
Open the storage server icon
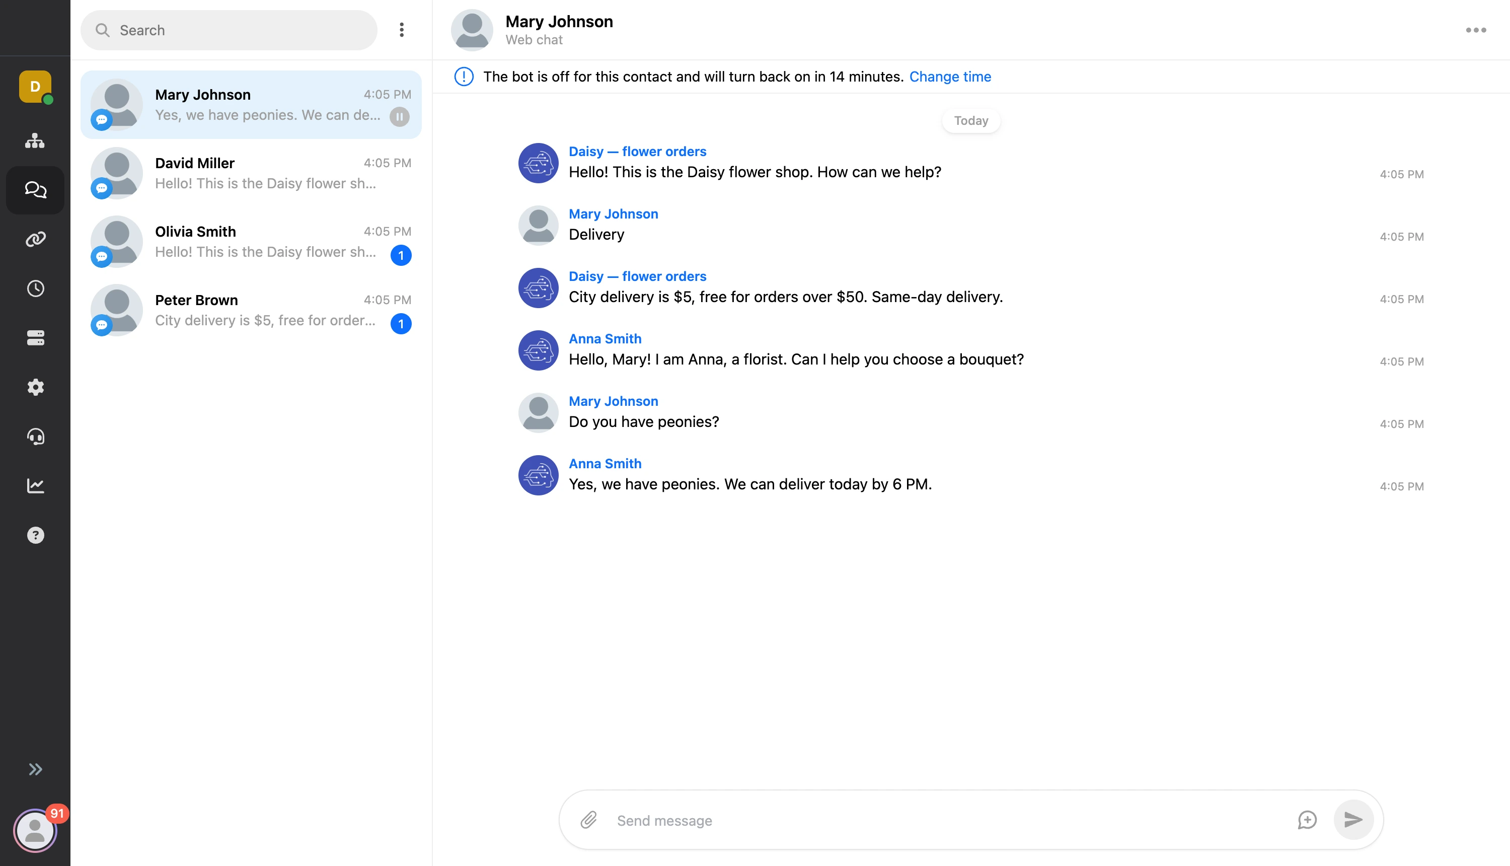35,338
